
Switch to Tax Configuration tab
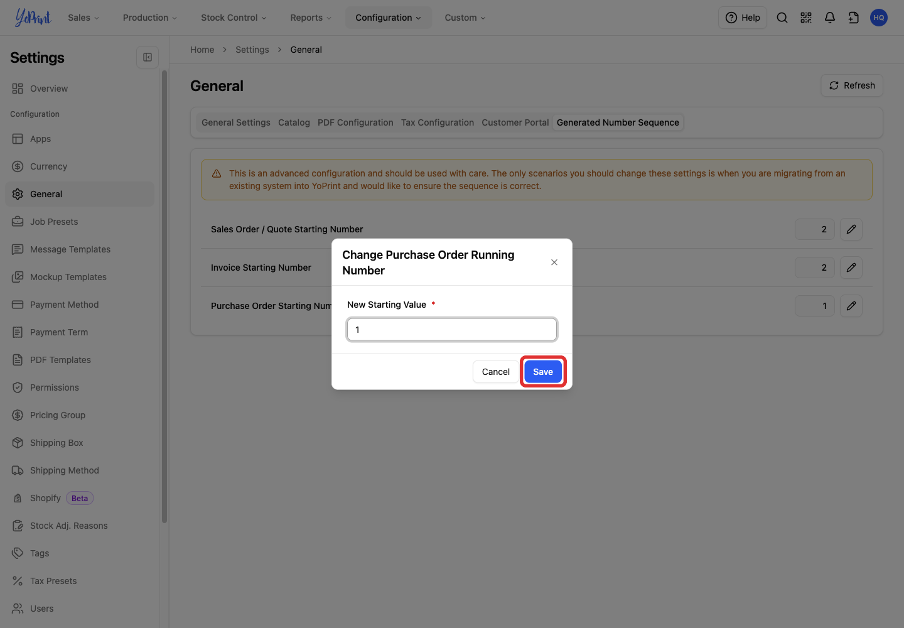tap(438, 122)
